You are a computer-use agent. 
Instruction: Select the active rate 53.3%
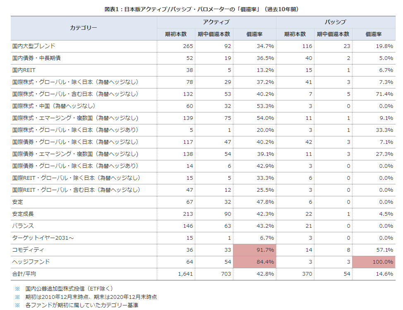point(265,106)
